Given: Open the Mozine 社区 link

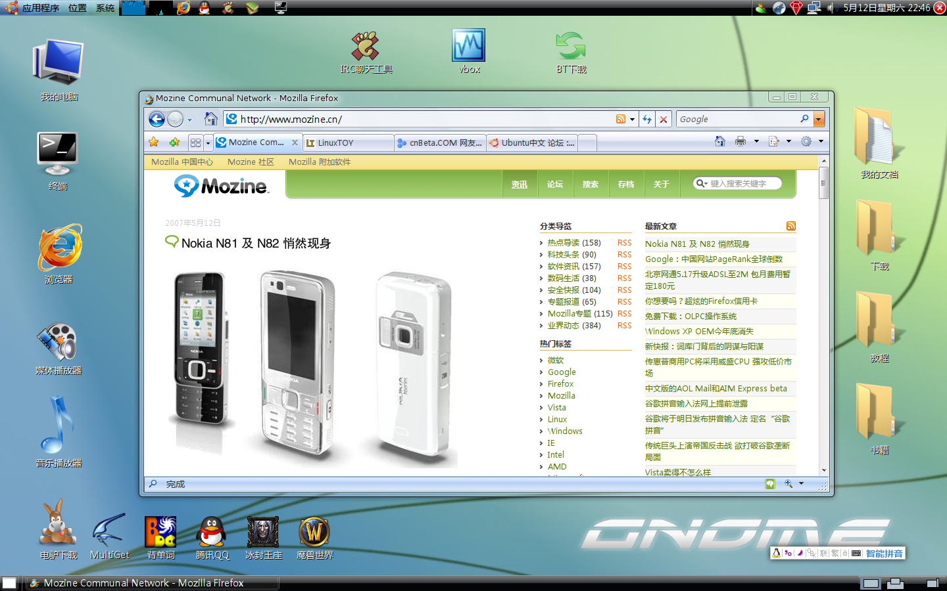Looking at the screenshot, I should (251, 162).
